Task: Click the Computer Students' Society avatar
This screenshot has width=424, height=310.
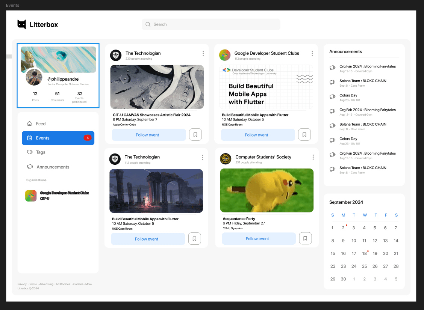Action: click(226, 159)
